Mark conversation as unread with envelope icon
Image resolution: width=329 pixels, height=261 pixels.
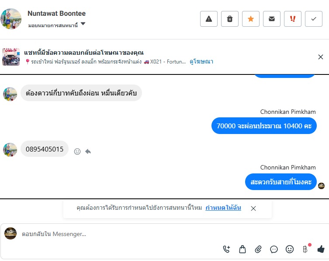(272, 19)
